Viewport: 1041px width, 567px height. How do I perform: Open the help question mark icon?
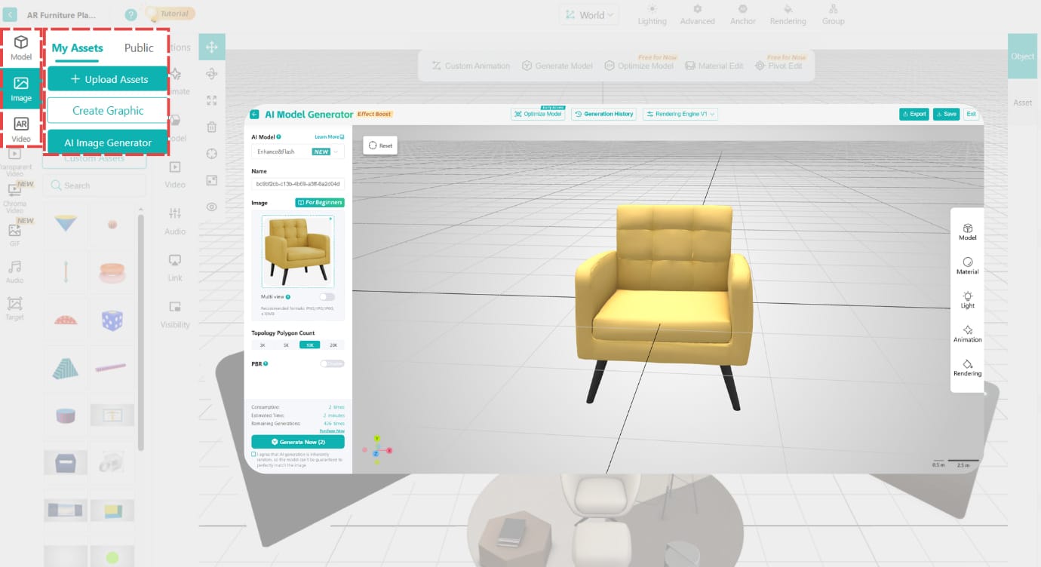(131, 14)
